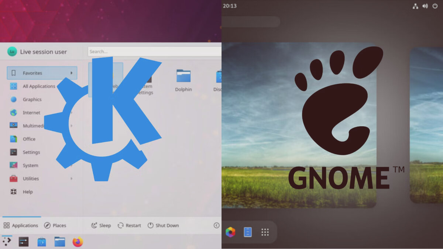Open the KDE application launcher in taskbar
Viewport: 443px width, 249px height.
click(7, 242)
